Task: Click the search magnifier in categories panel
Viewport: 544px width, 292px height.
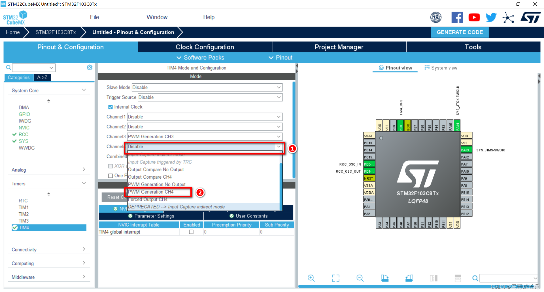Action: [x=8, y=67]
